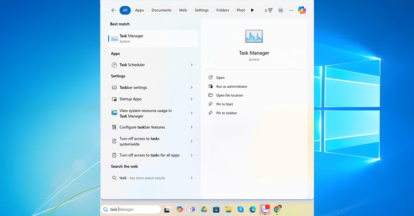
Task: Open Zalo from the taskbar
Action: click(x=265, y=209)
